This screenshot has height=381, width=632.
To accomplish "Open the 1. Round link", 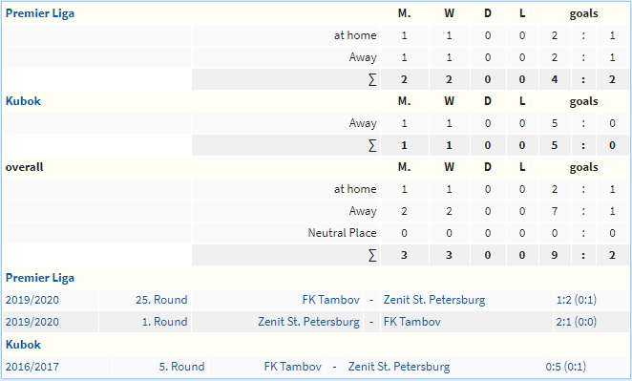I will click(164, 322).
